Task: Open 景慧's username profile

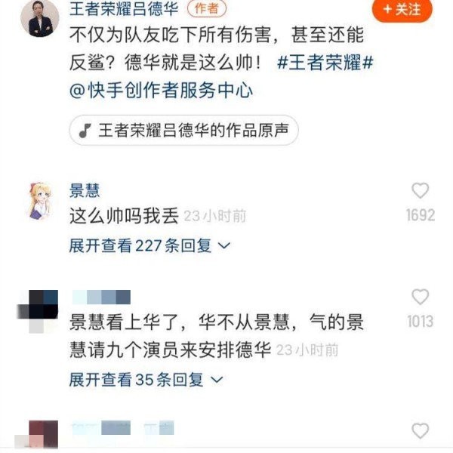Action: coord(85,191)
